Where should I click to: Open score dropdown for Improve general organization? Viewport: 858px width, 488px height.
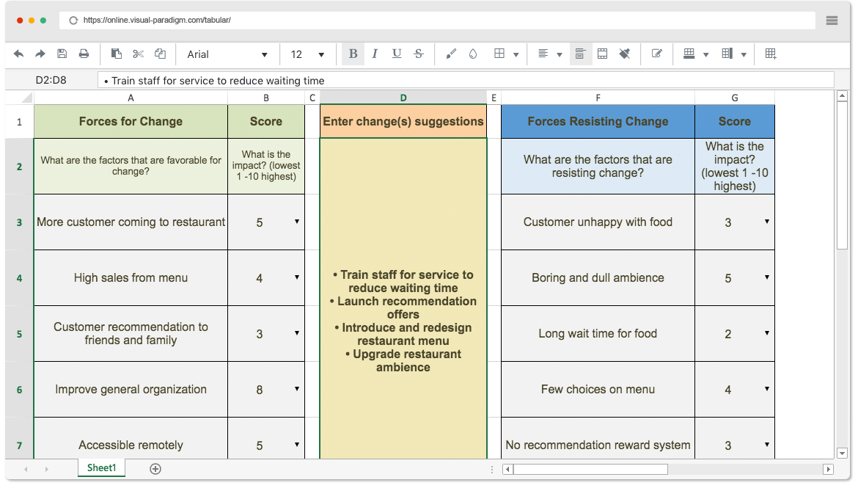tap(297, 389)
